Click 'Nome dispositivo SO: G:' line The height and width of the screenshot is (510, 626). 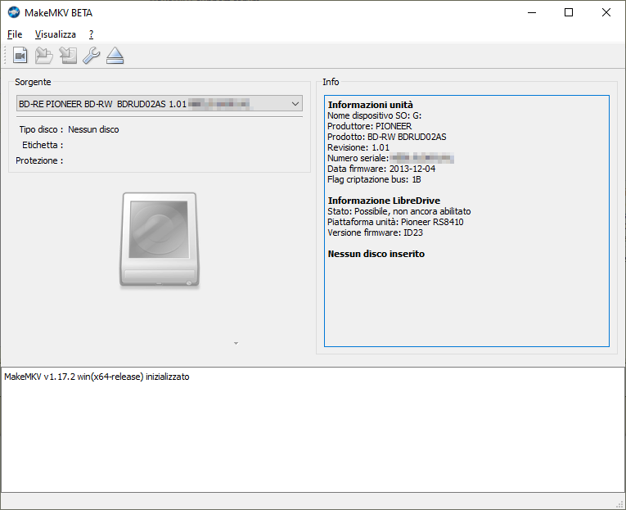tap(374, 115)
